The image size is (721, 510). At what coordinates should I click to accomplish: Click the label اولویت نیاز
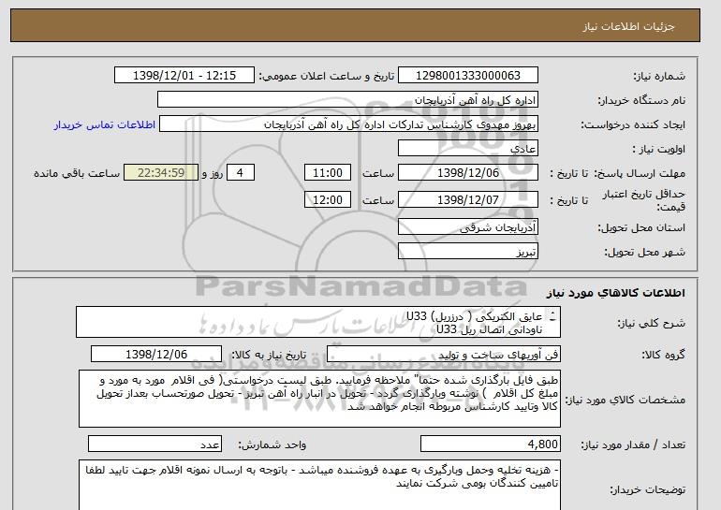click(x=659, y=149)
